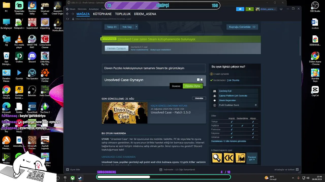Click Steam's forward navigation arrow
Screen dimensions: 325x182
(x=72, y=14)
